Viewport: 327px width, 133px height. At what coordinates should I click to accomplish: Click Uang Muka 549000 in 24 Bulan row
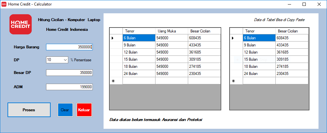coord(172,74)
